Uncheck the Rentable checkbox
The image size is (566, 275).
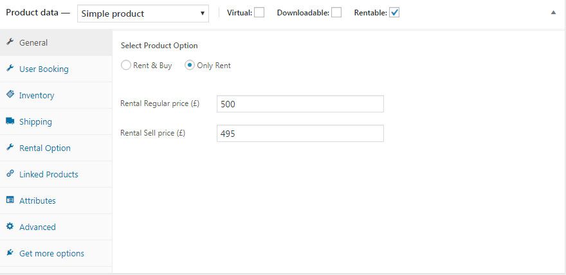coord(394,13)
